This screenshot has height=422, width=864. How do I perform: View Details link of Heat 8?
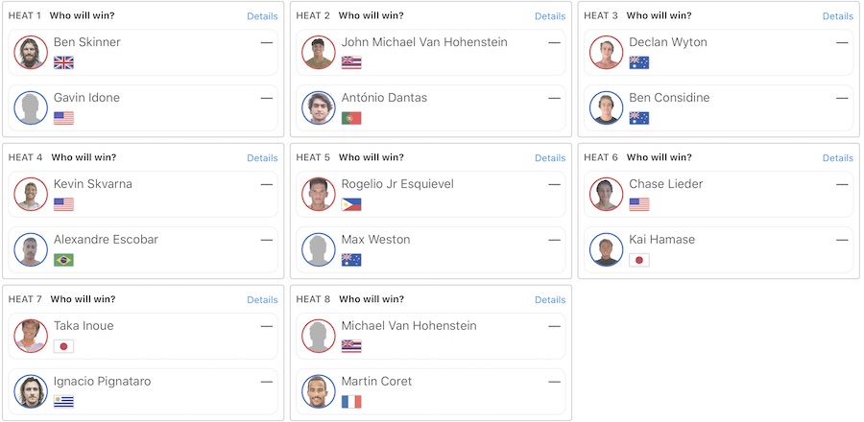[550, 300]
